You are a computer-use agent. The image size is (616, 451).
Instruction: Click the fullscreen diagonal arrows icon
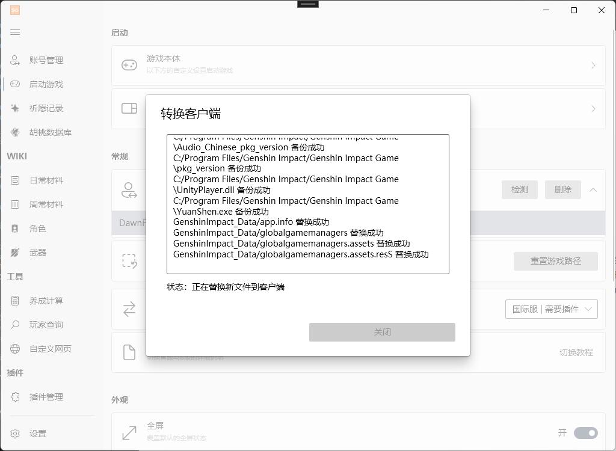[x=129, y=432]
